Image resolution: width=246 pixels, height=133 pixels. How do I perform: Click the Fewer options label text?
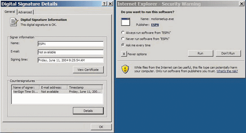(x=137, y=54)
